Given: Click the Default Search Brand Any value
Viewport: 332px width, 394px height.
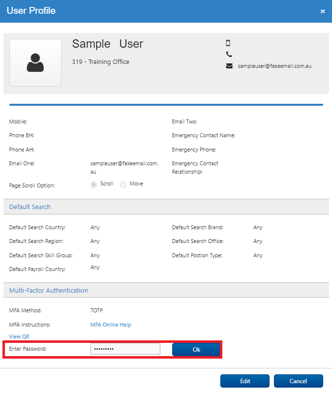Looking at the screenshot, I should (258, 227).
